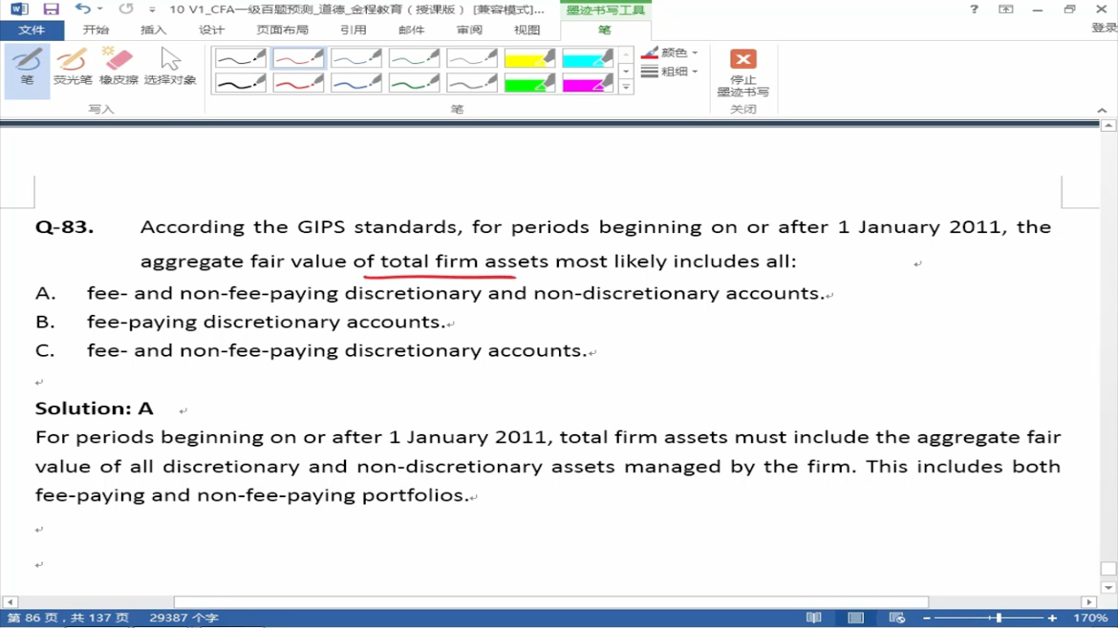Open zoom dialog via 170% label
Screen dimensions: 1118x628
(x=1090, y=618)
